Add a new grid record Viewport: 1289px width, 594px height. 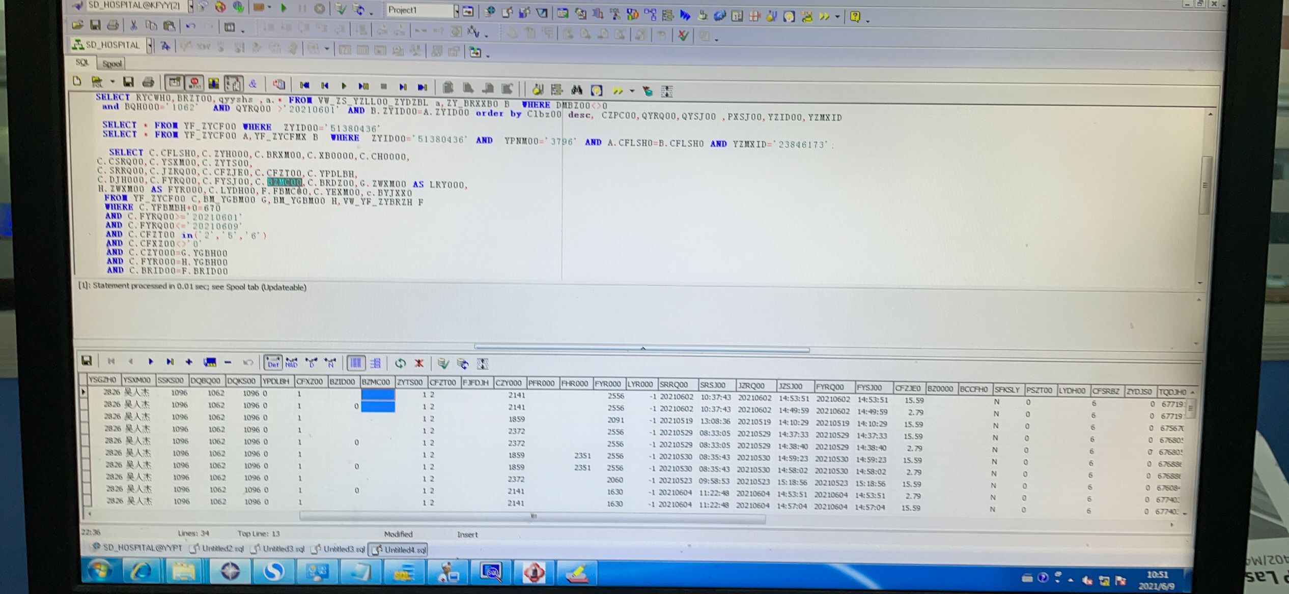click(189, 362)
